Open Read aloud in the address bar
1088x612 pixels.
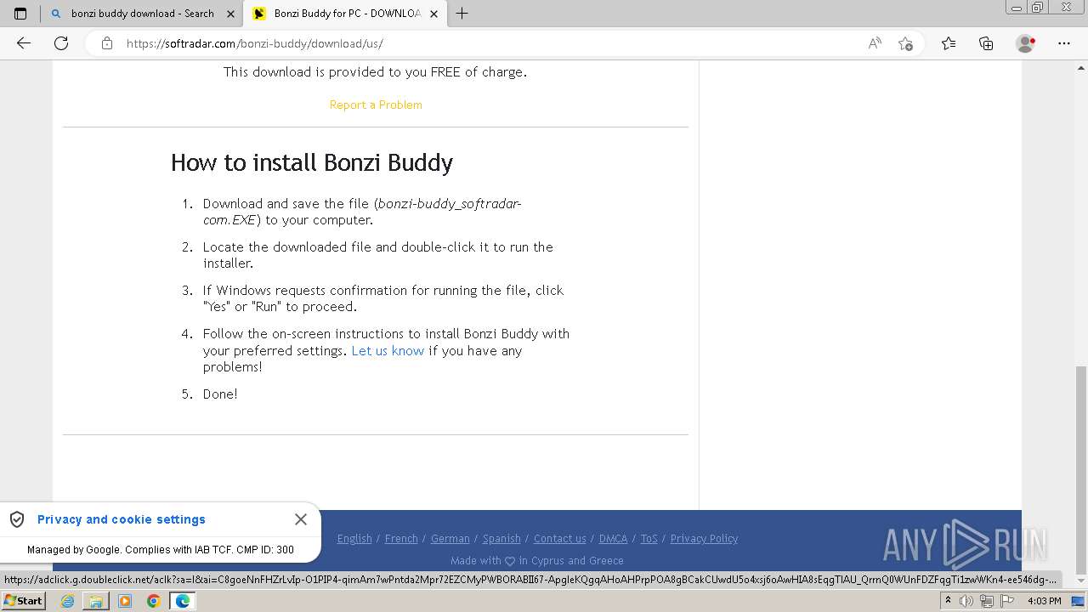[x=875, y=43]
